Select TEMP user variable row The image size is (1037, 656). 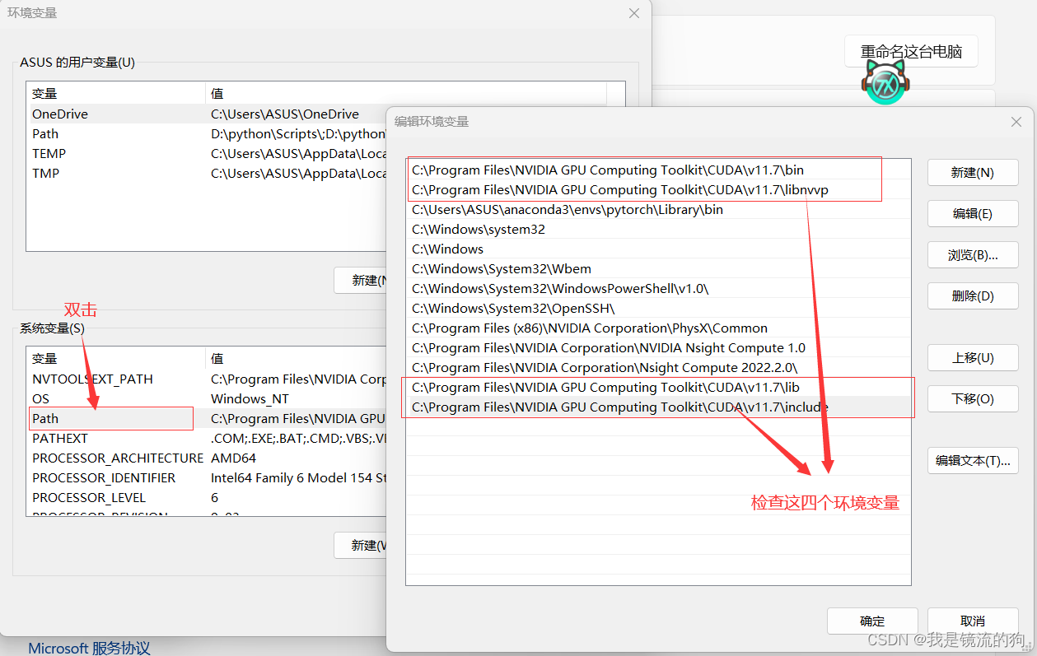point(207,154)
